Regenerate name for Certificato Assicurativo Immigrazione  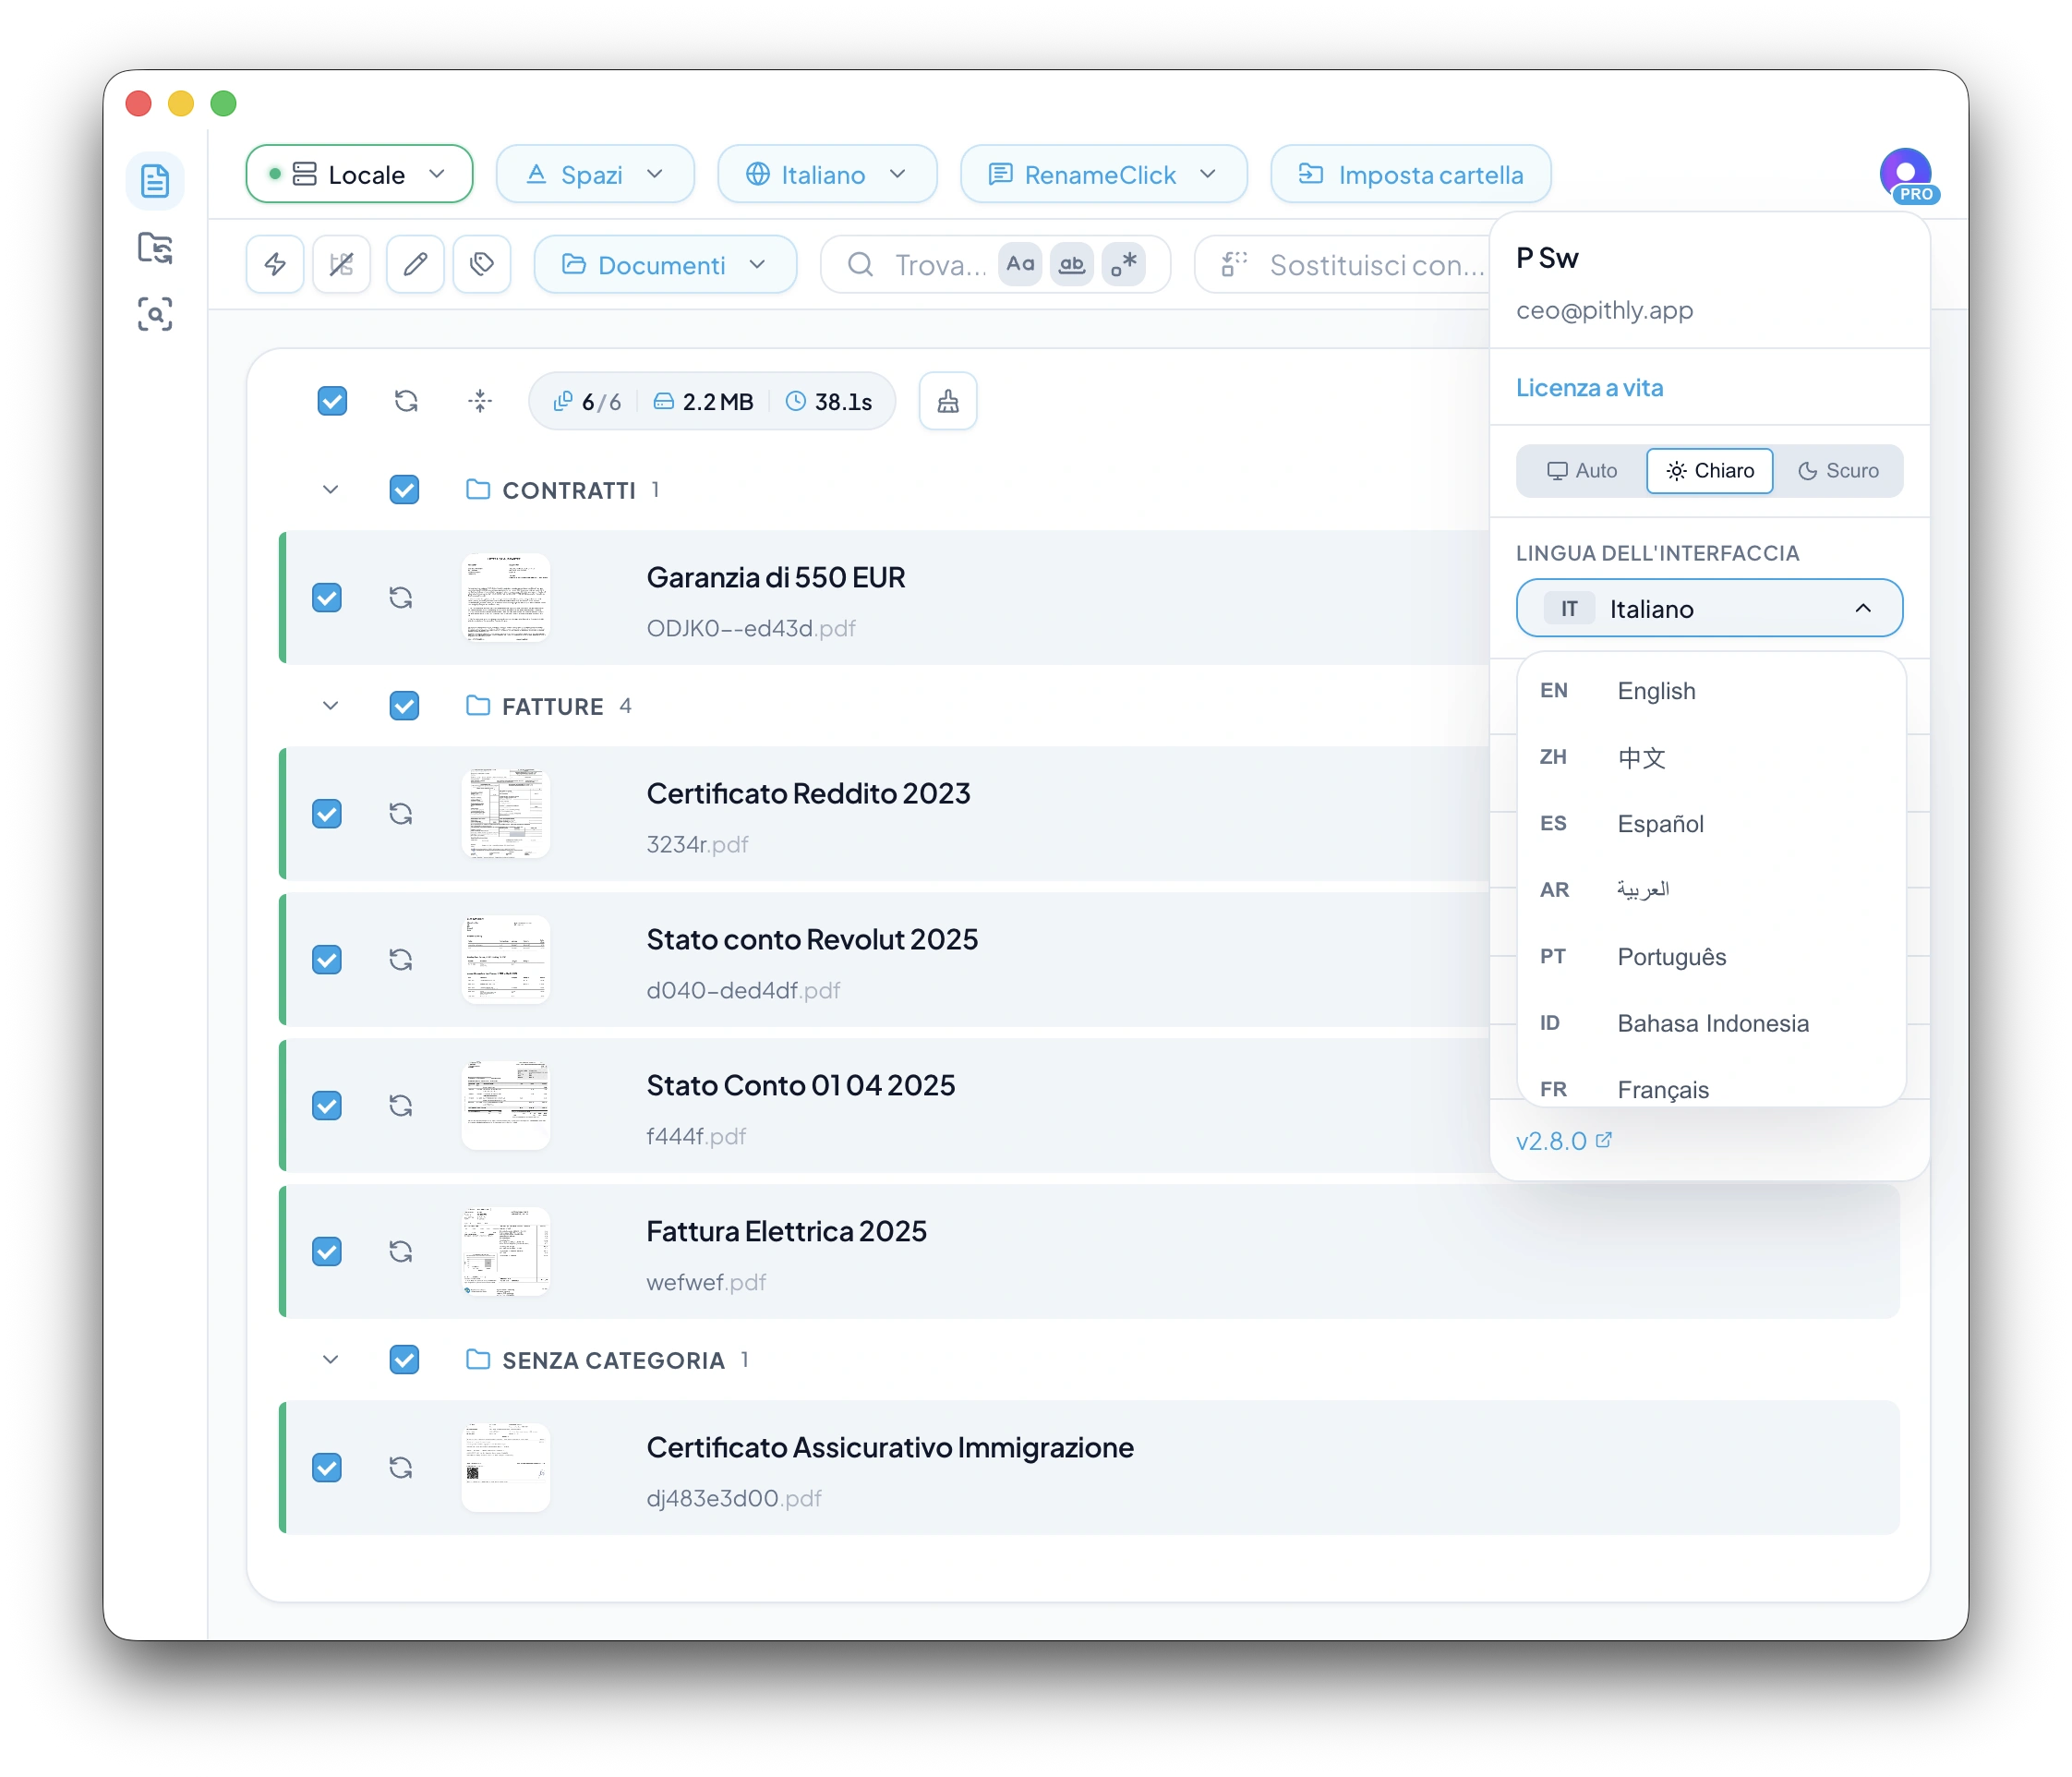point(401,1468)
